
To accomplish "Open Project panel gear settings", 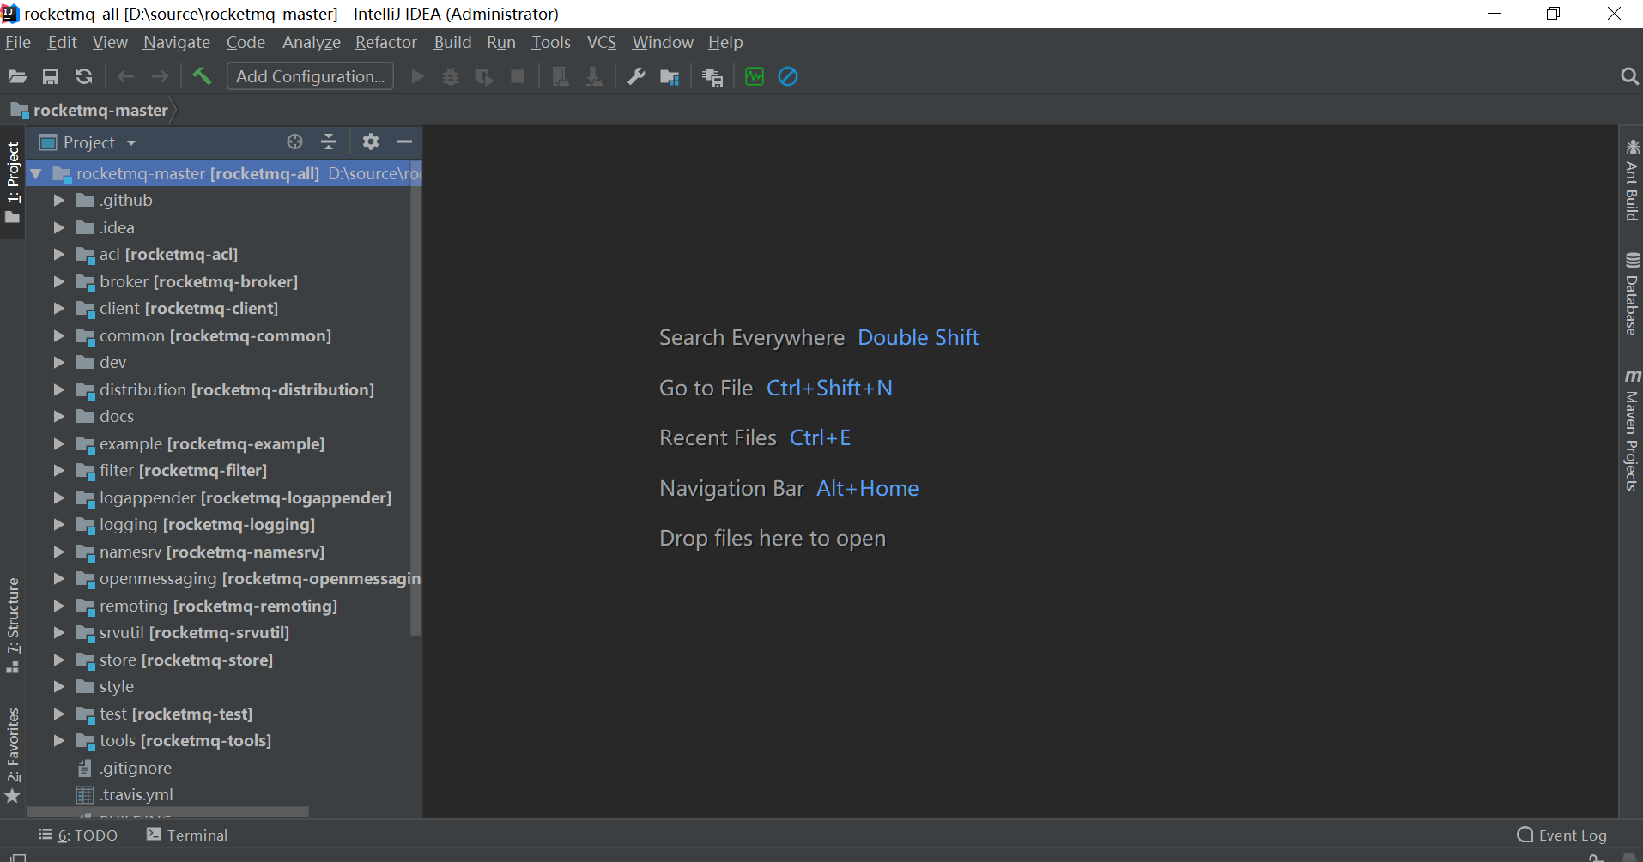I will pos(370,142).
